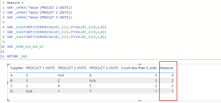The width and height of the screenshot is (221, 103).
Task: Click the bottom-left corner handle of table visual
Action: (8, 100)
